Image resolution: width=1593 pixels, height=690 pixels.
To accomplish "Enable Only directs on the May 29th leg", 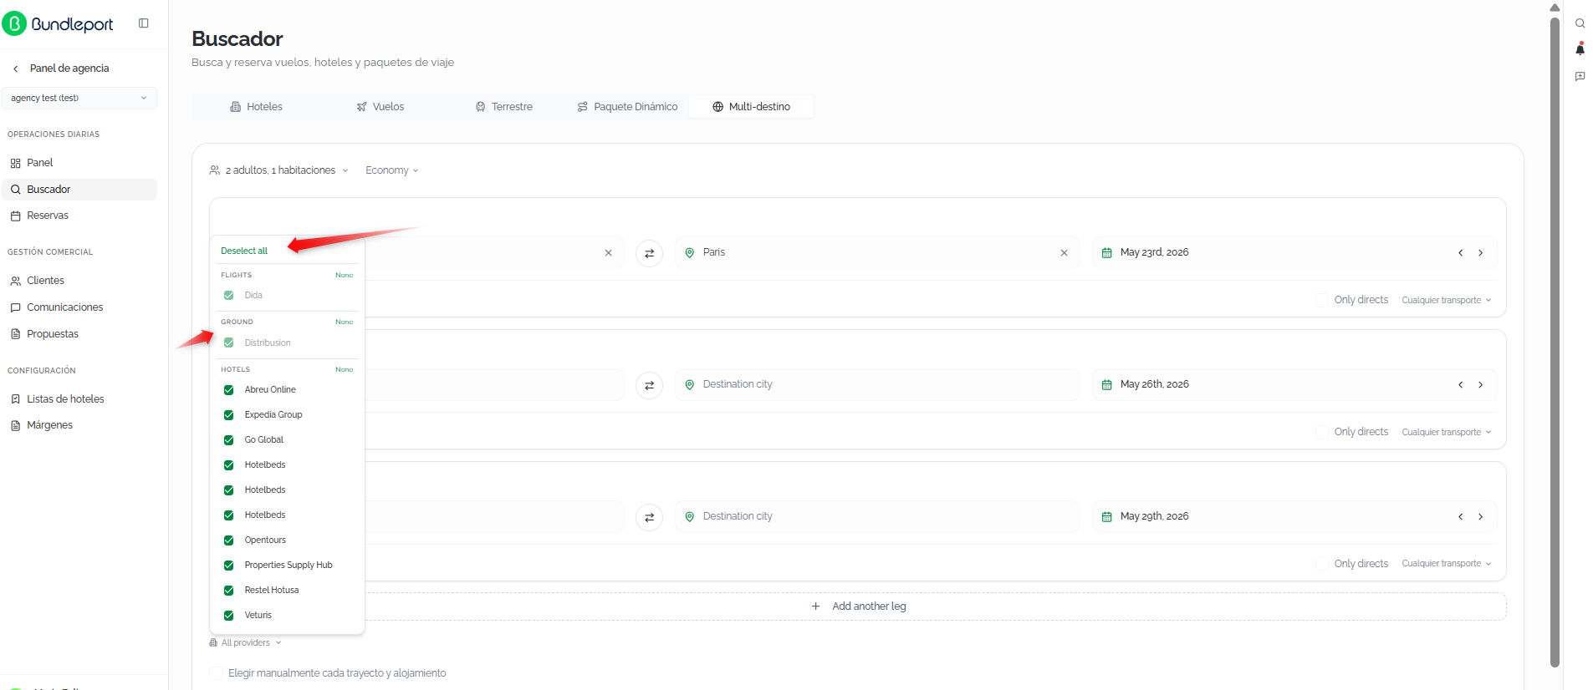I will click(1322, 564).
